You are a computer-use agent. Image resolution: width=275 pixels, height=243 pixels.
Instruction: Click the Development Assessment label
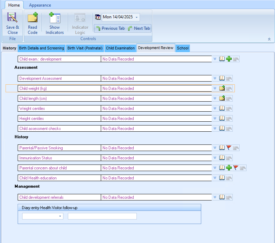[41, 78]
